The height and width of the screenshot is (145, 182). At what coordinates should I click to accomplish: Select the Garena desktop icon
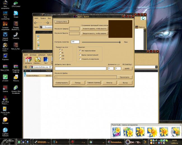[x=5, y=89]
